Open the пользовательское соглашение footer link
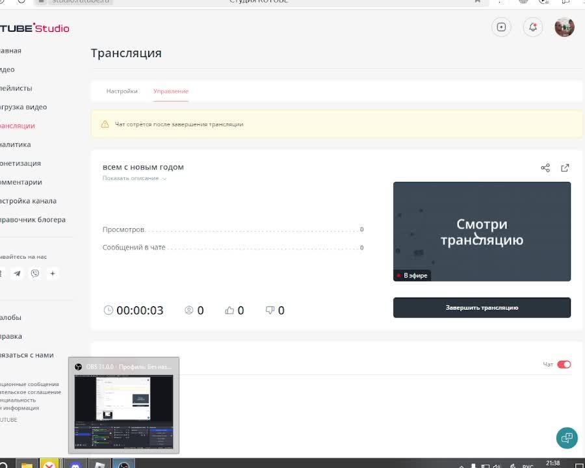Viewport: 585px width, 468px height. [x=31, y=392]
